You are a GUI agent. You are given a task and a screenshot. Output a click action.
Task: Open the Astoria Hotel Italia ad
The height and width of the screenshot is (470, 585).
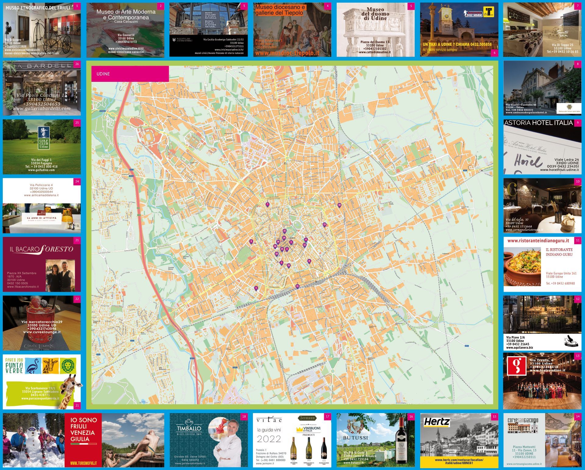(x=542, y=147)
